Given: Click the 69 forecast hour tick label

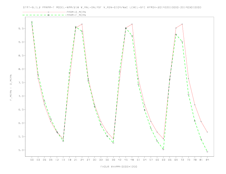Looking at the screenshot, I should point(176,160).
